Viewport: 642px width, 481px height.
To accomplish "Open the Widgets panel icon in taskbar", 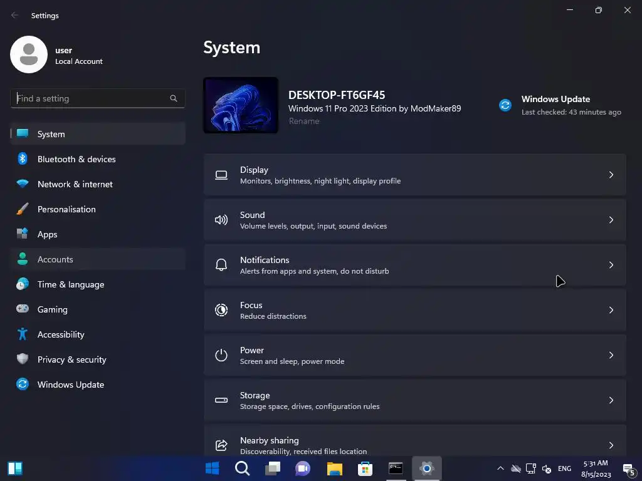I will (x=15, y=468).
